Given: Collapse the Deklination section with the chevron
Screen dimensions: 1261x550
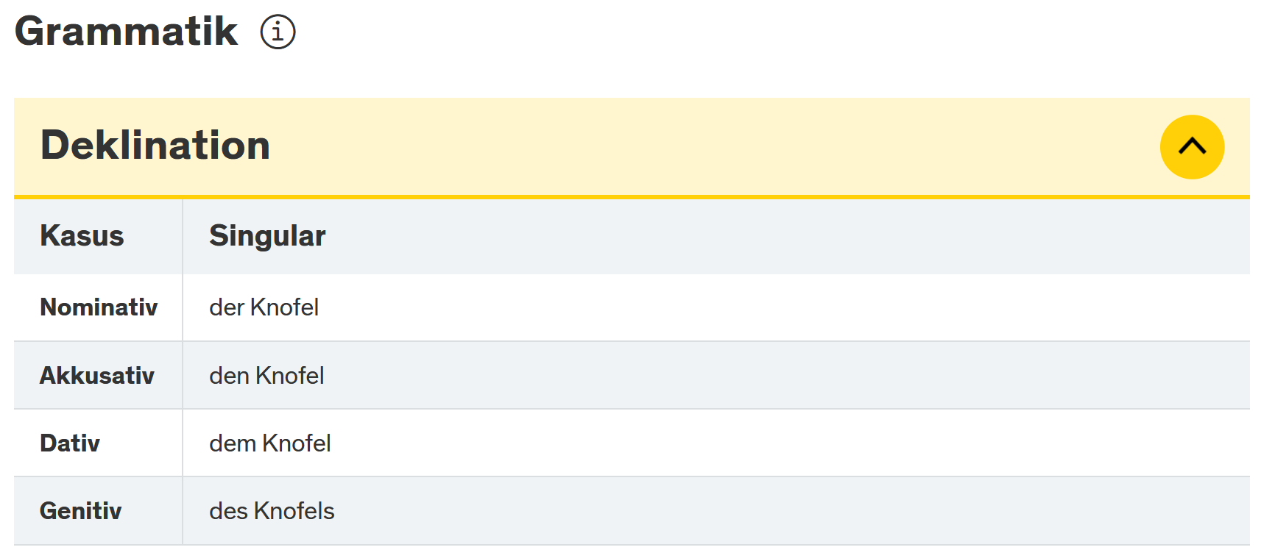Looking at the screenshot, I should [1192, 147].
